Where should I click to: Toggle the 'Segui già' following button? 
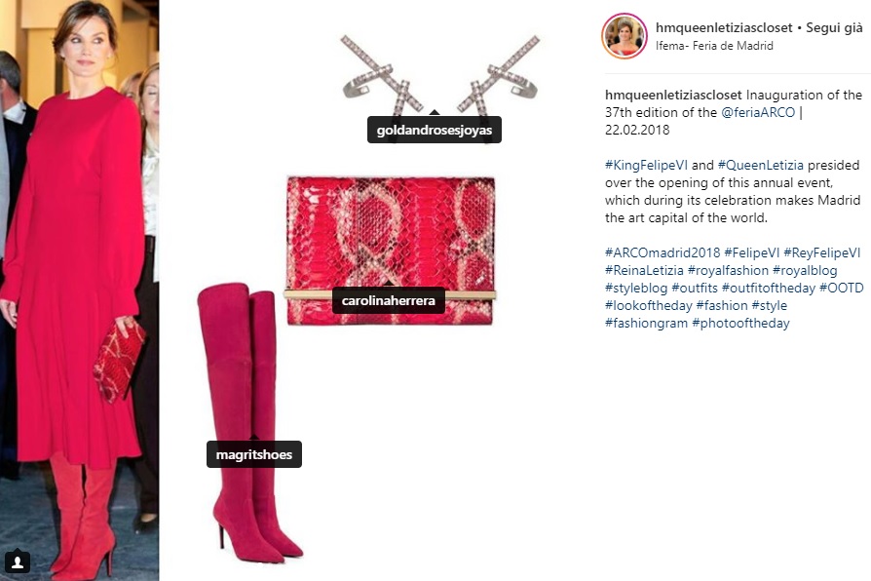coord(834,28)
